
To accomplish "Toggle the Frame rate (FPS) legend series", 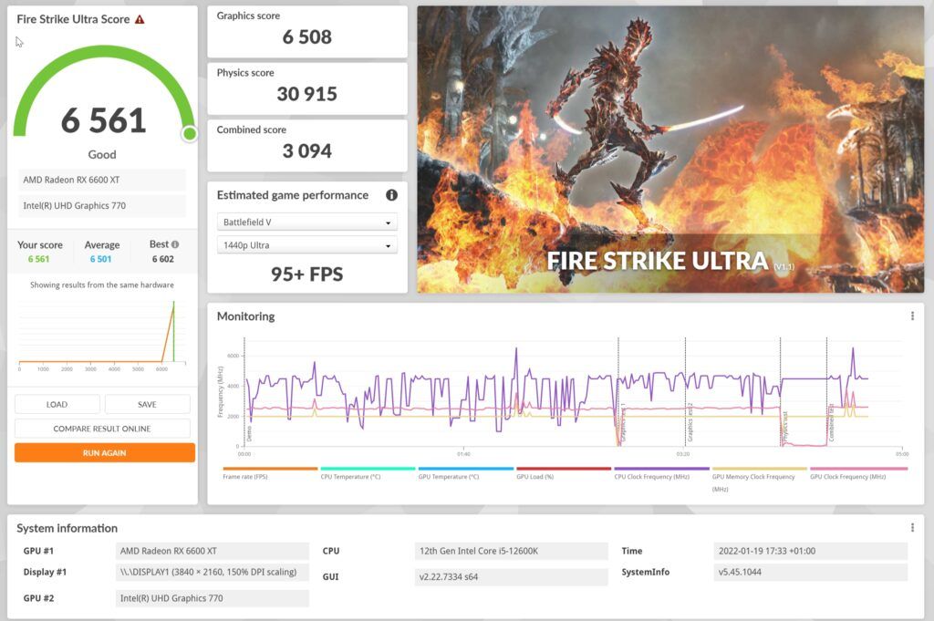I will [270, 473].
